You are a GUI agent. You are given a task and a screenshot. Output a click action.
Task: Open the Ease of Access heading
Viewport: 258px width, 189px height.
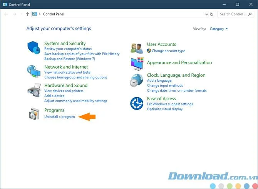tap(161, 99)
